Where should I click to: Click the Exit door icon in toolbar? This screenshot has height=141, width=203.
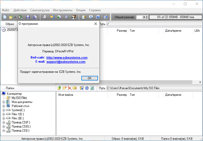pos(106,17)
